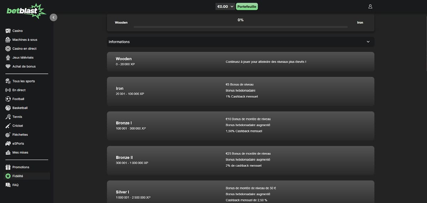The height and width of the screenshot is (203, 427).
Task: Click the Tennis racket icon
Action: tap(8, 117)
